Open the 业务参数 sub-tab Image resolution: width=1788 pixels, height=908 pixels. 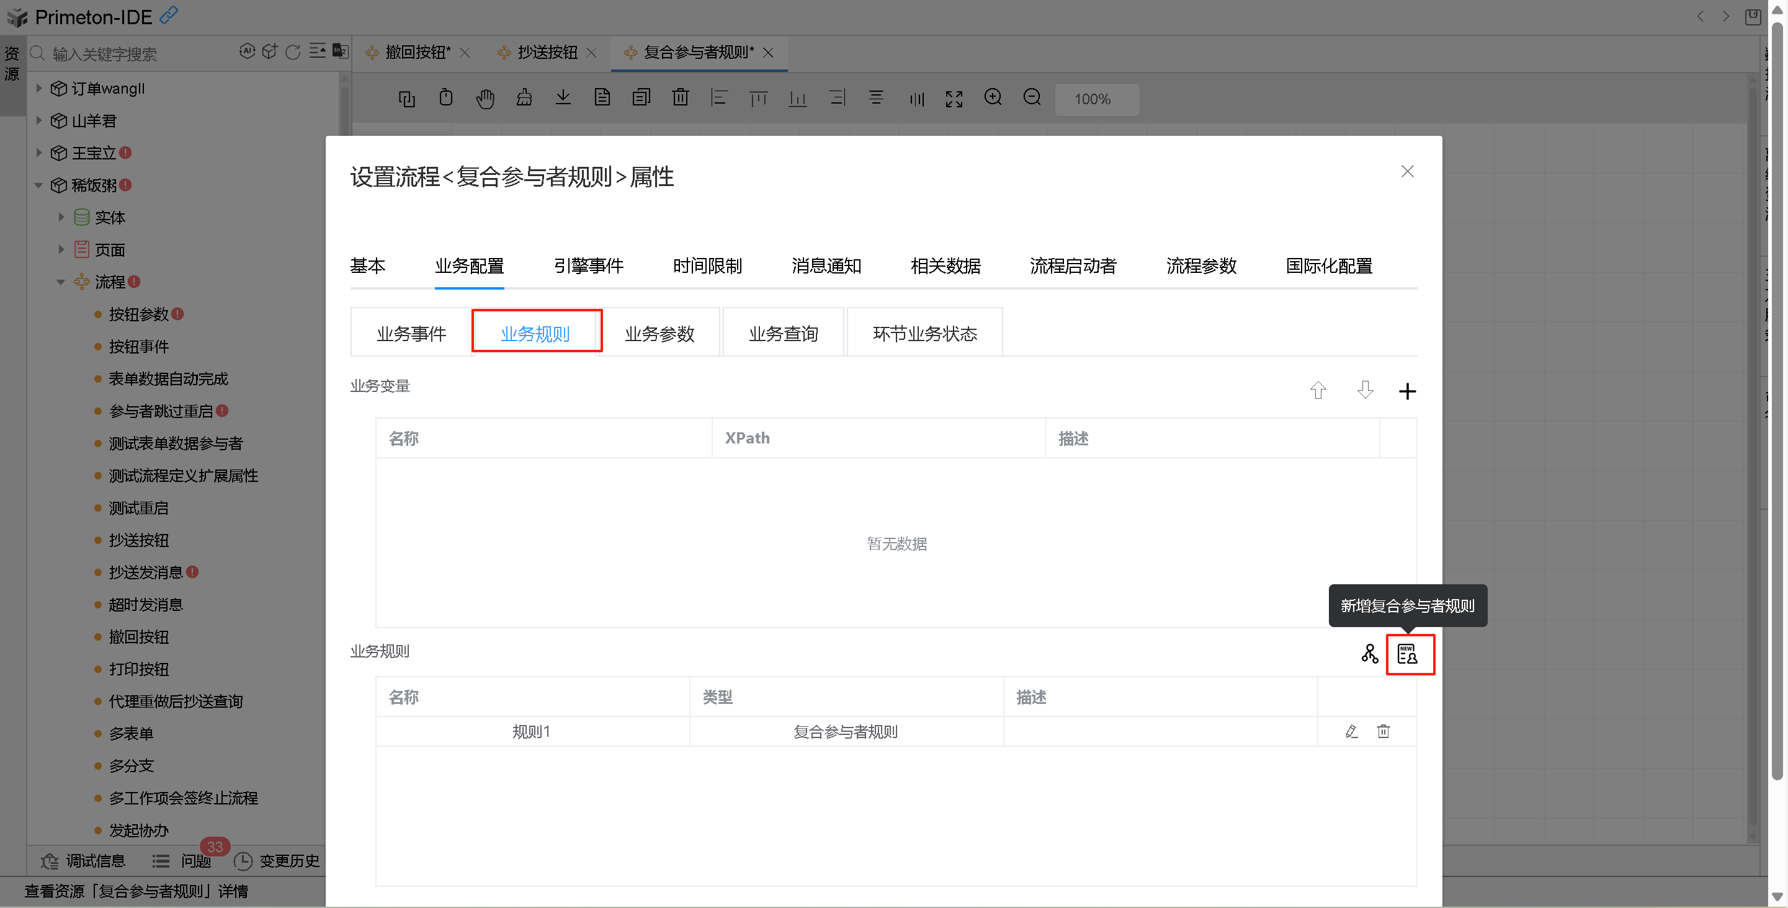tap(659, 334)
